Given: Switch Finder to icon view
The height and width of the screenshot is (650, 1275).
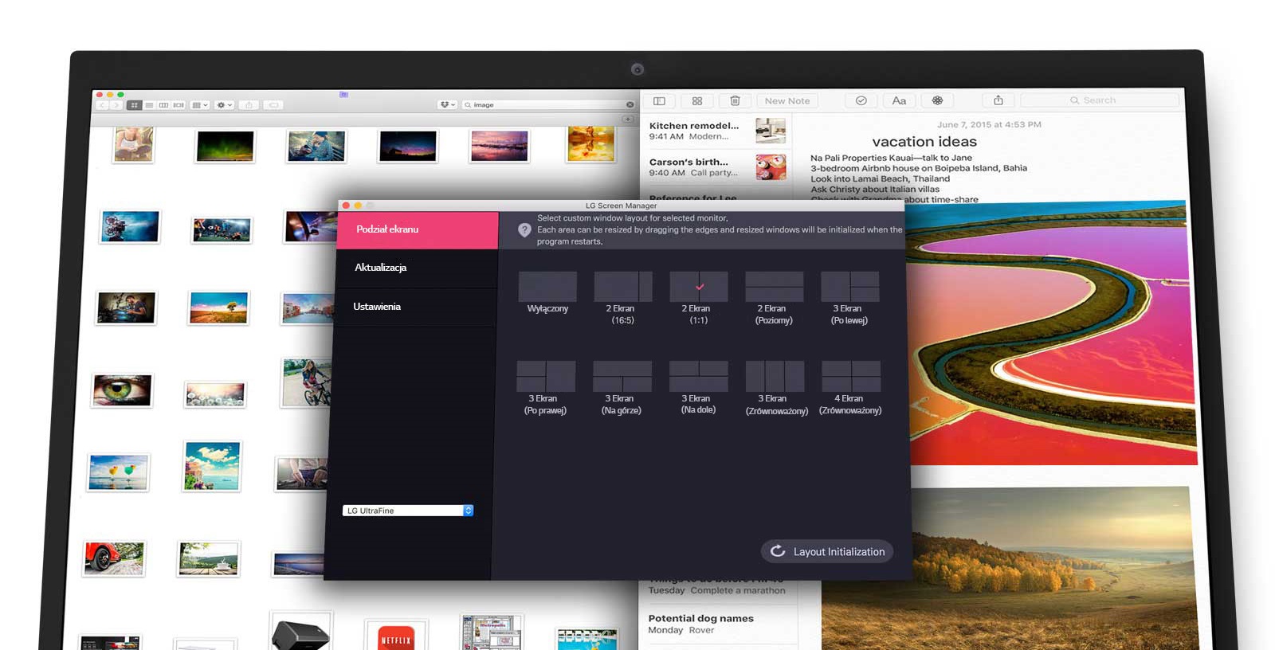Looking at the screenshot, I should point(135,105).
